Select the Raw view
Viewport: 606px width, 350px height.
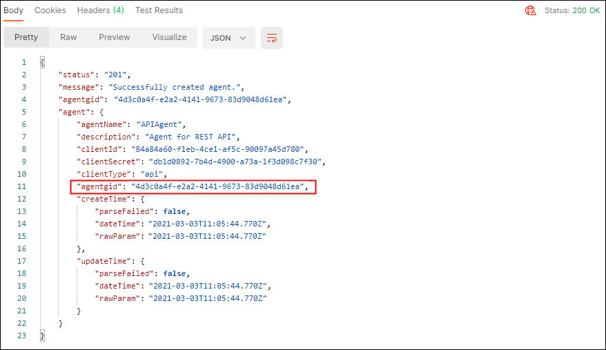(68, 37)
